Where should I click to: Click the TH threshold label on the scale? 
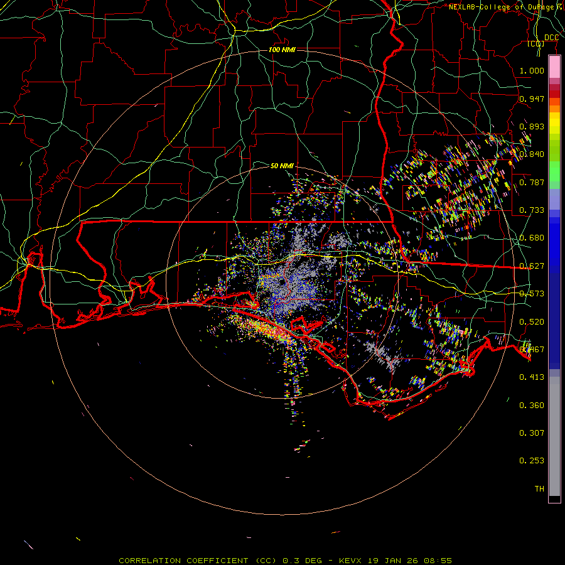click(x=539, y=489)
